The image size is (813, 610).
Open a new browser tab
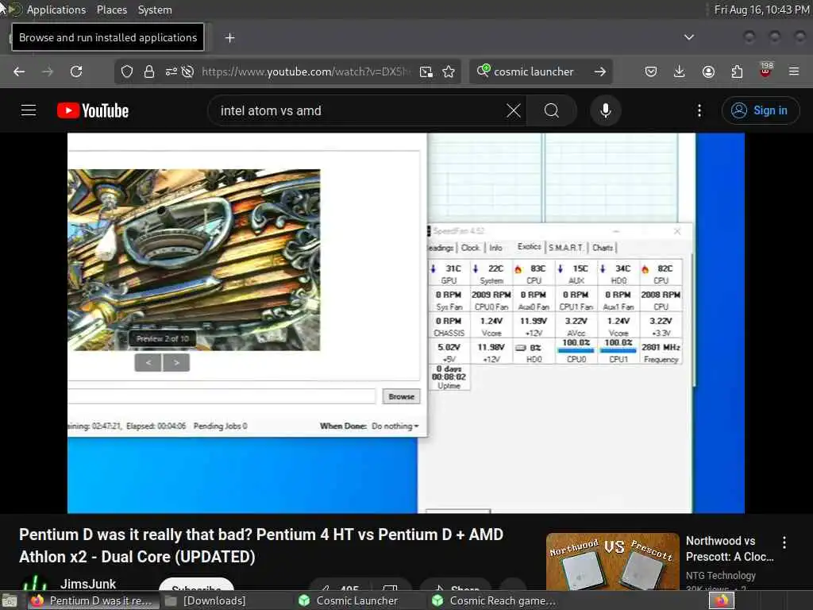[x=229, y=38]
